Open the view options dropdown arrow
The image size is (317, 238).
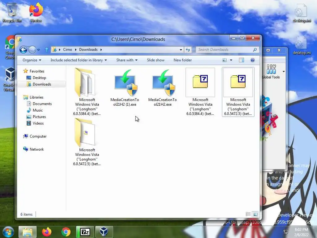231,60
